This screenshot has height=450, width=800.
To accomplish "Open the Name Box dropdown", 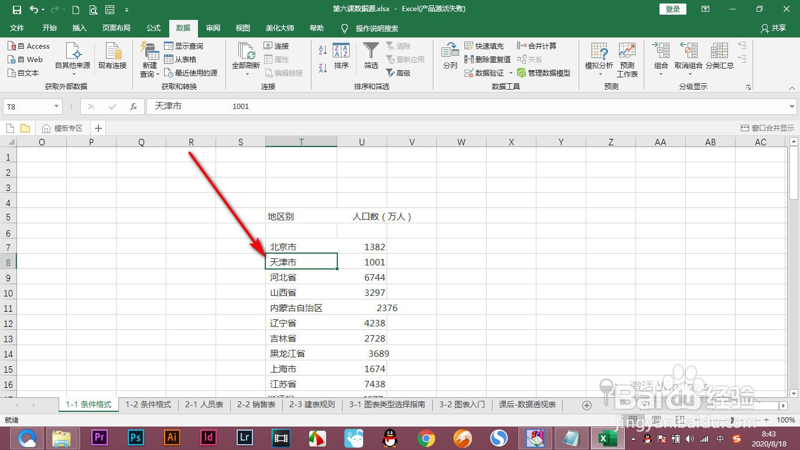I will [x=56, y=107].
